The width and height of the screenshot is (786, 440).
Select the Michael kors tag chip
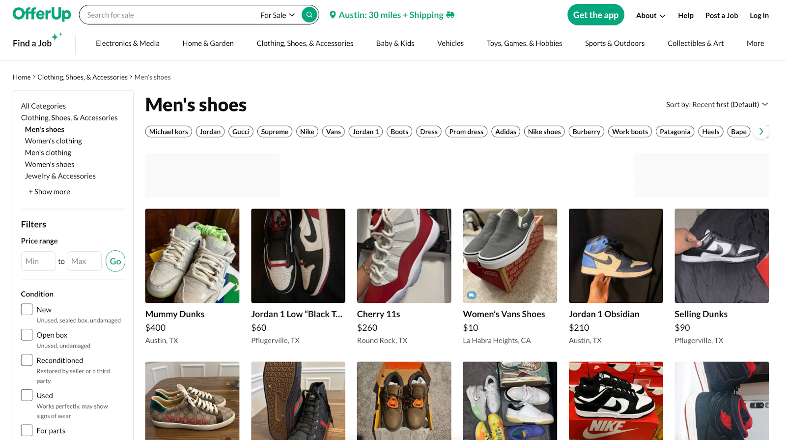(x=168, y=131)
